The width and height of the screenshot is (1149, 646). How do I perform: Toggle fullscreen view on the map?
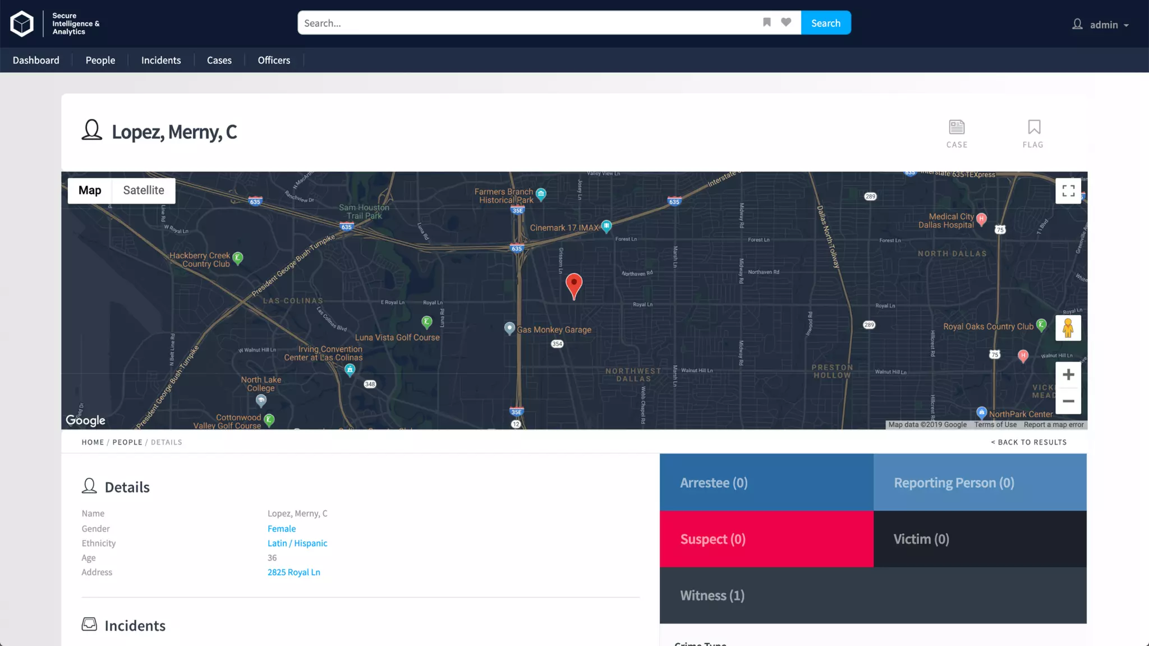[x=1068, y=191]
